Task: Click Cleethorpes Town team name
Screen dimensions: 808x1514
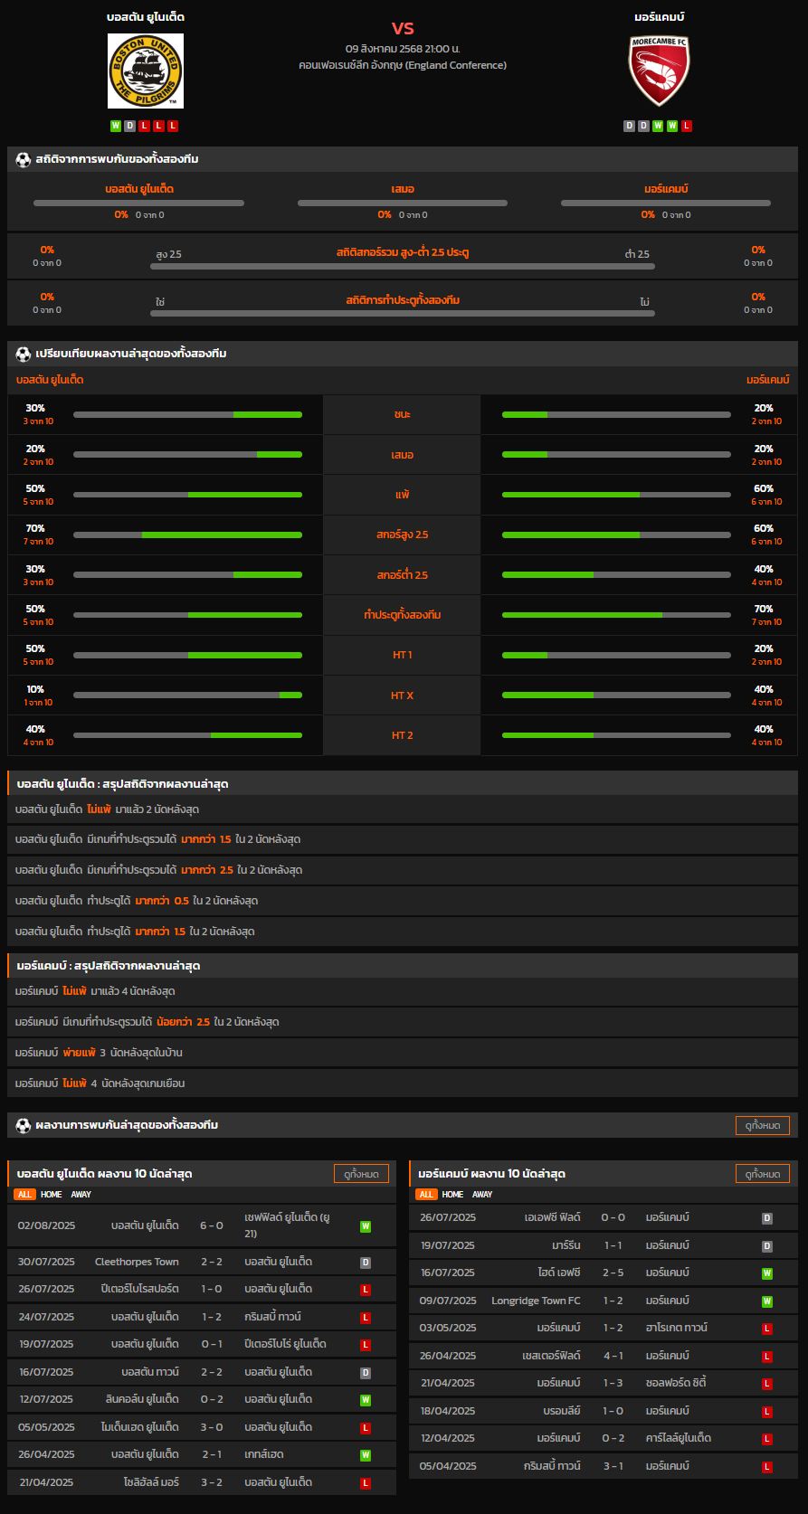Action: [137, 1263]
